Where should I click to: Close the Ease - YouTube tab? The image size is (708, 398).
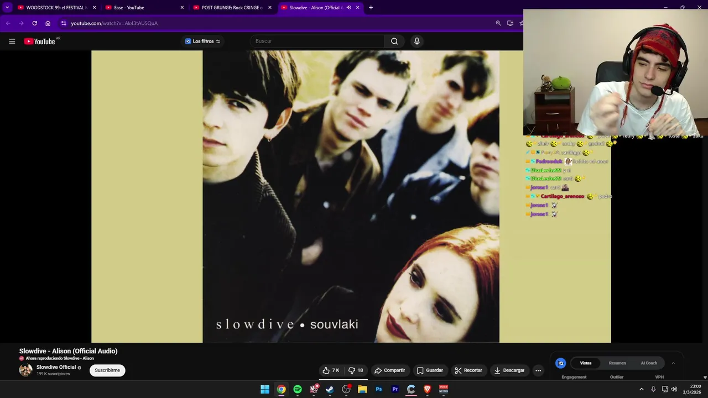(182, 8)
